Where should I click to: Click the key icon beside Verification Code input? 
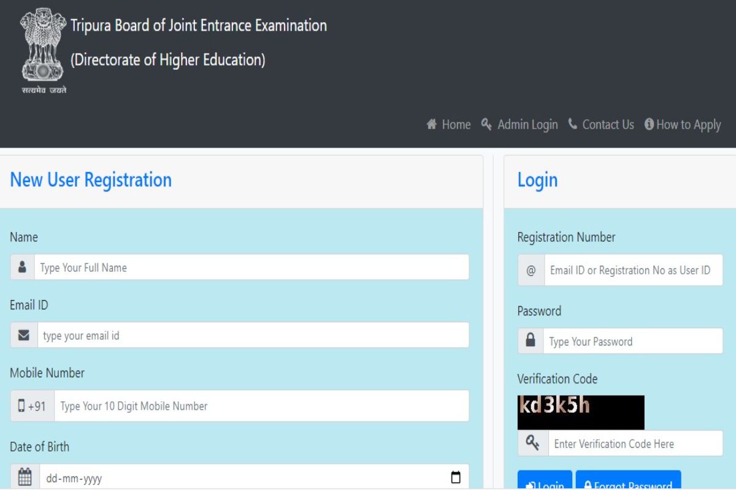click(x=532, y=443)
